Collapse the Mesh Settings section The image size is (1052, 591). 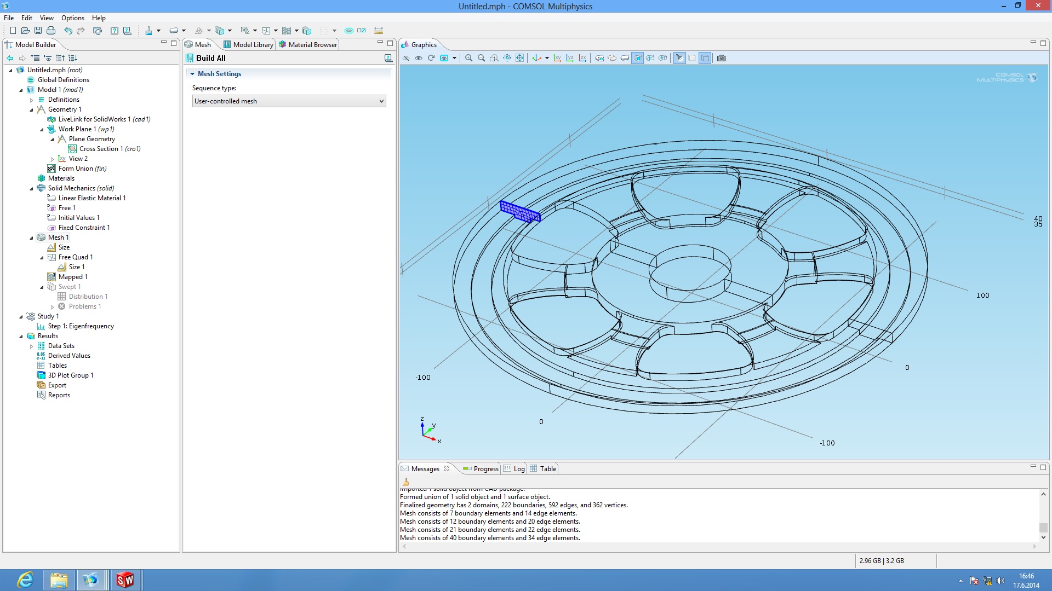pos(192,74)
